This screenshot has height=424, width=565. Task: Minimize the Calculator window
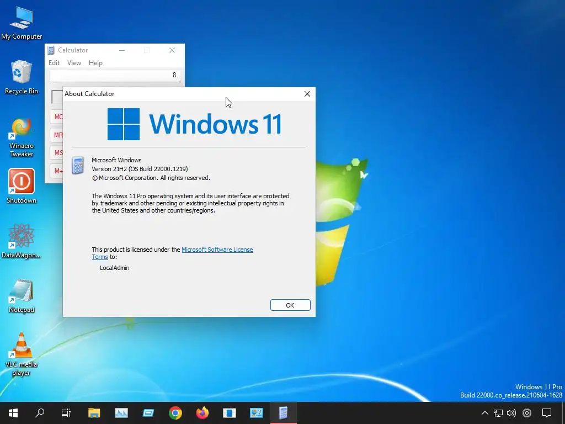tap(122, 50)
